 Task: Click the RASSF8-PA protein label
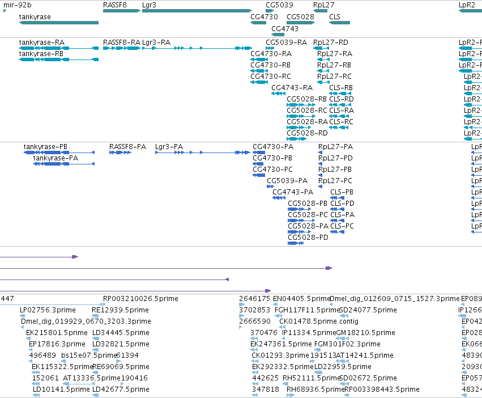(127, 147)
